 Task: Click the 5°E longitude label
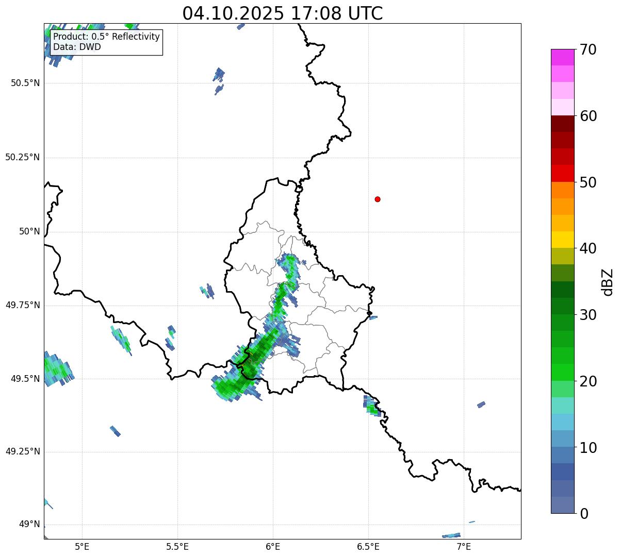82,546
